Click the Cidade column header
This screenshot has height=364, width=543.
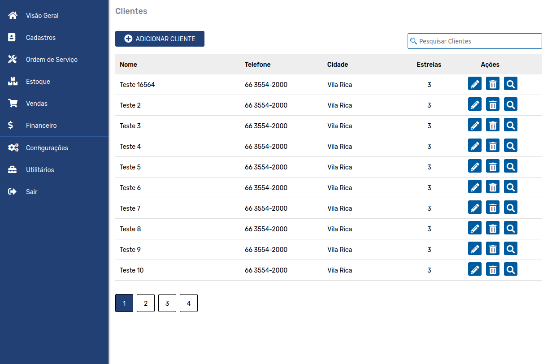[x=338, y=65]
